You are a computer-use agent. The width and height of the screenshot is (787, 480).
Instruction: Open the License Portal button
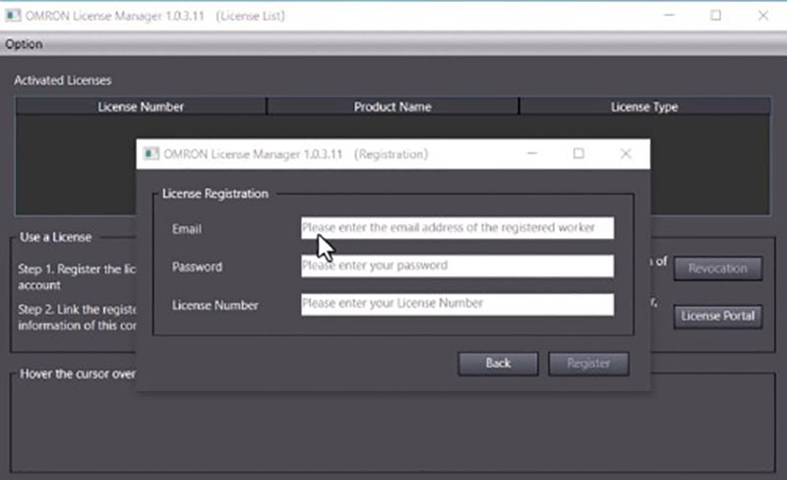(x=717, y=316)
